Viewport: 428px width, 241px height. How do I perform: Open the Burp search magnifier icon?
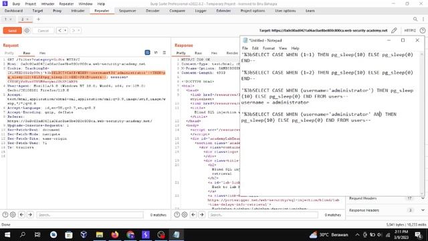(x=415, y=19)
